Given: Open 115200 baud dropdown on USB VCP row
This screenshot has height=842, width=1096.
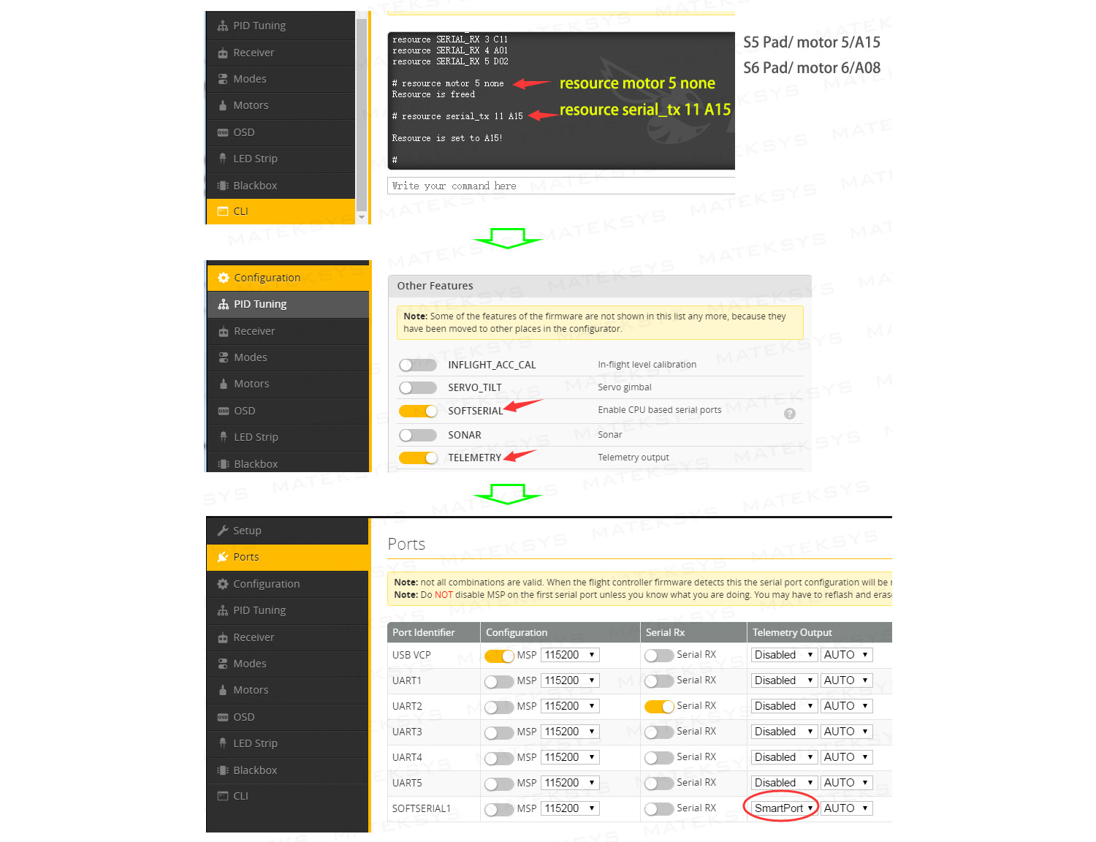Looking at the screenshot, I should click(570, 655).
